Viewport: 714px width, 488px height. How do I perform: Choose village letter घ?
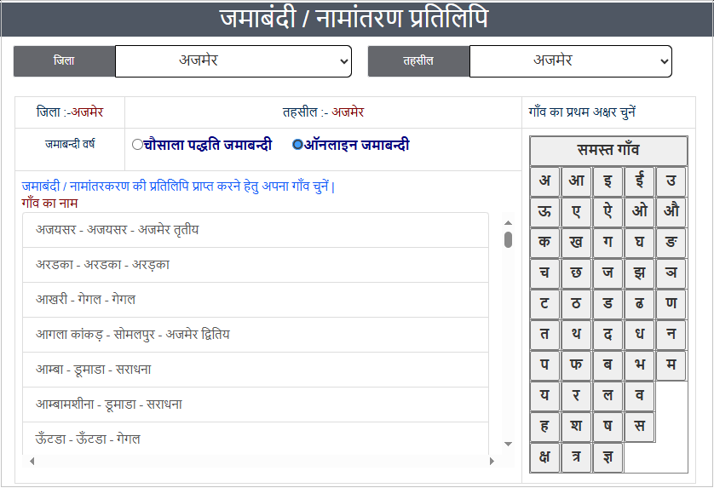click(x=640, y=243)
